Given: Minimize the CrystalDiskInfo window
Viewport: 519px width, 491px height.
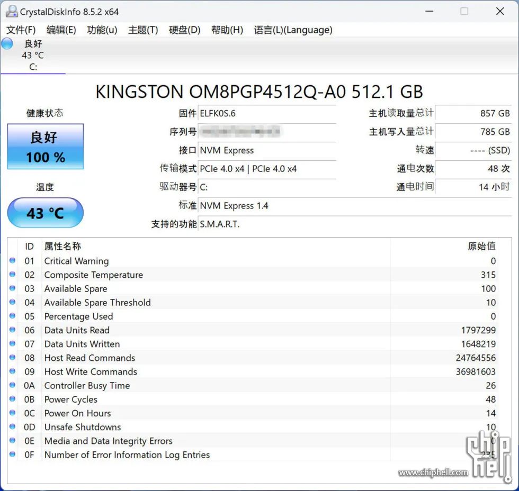Looking at the screenshot, I should [x=429, y=11].
